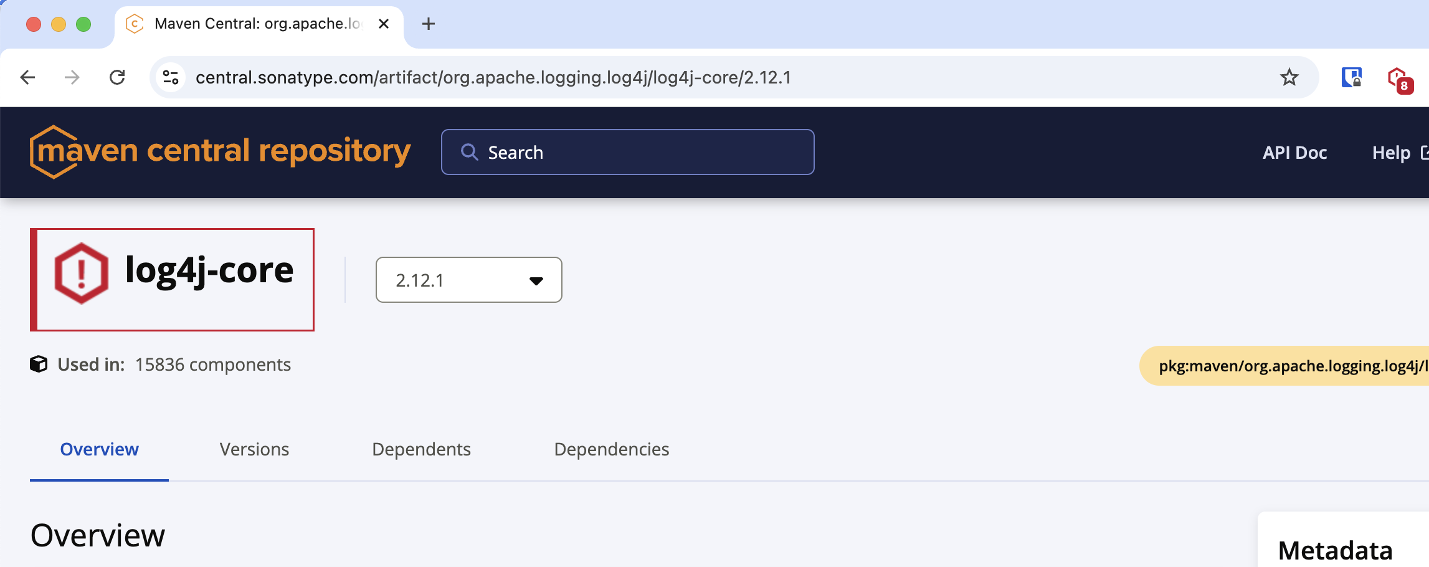Open the Help link
Screen dimensions: 1429x567
[1399, 153]
